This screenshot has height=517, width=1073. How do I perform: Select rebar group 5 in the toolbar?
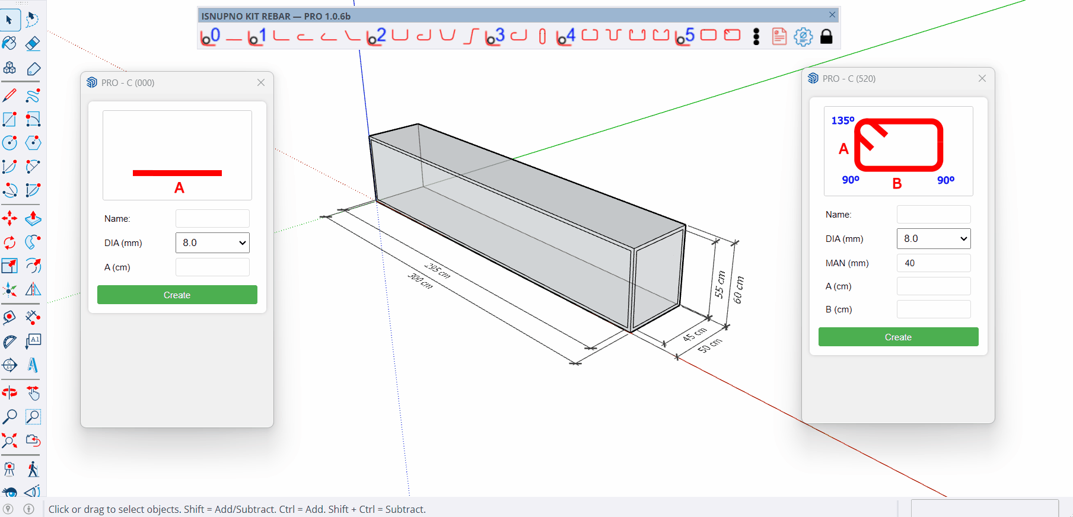[685, 37]
